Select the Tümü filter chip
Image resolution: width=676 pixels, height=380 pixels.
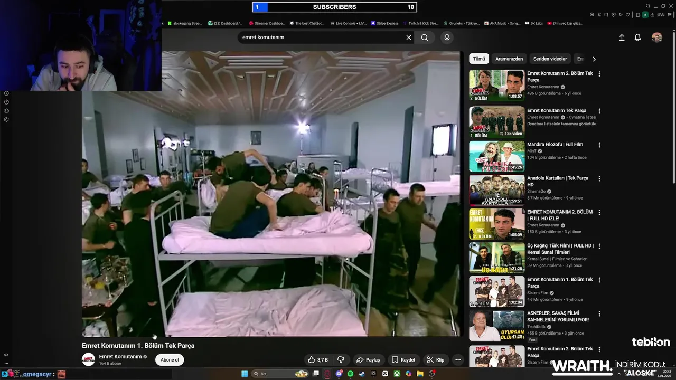coord(479,59)
